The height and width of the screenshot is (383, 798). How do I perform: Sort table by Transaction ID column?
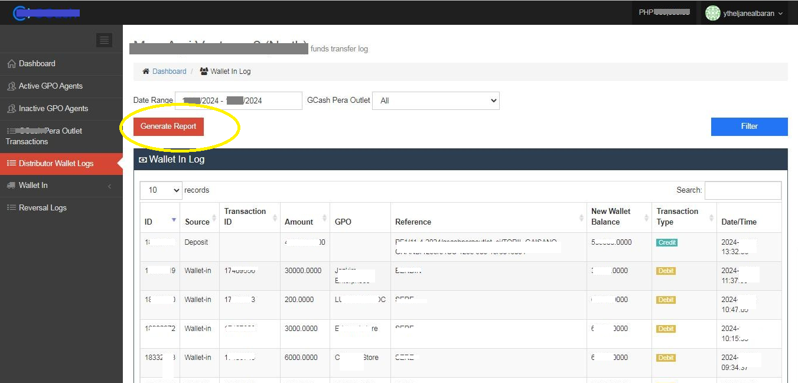pos(250,218)
